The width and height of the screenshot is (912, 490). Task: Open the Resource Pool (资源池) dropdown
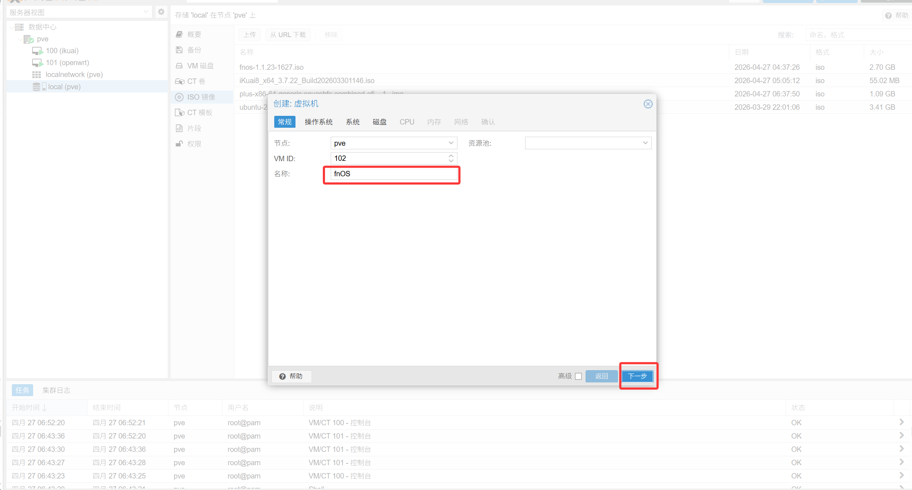click(x=645, y=143)
